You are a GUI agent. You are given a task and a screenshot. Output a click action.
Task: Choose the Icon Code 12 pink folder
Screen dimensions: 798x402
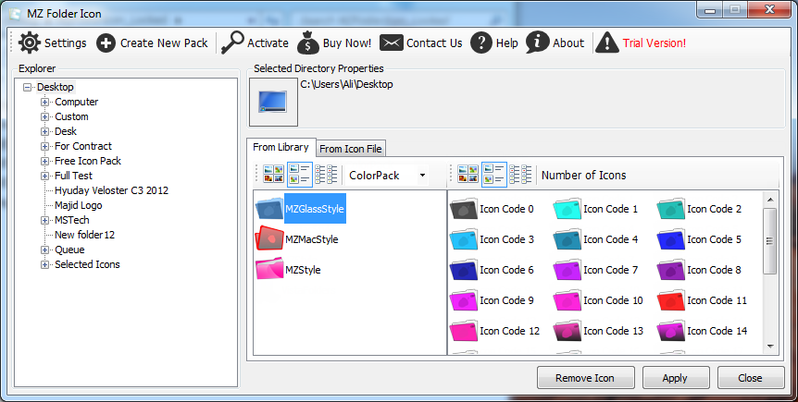click(x=463, y=331)
